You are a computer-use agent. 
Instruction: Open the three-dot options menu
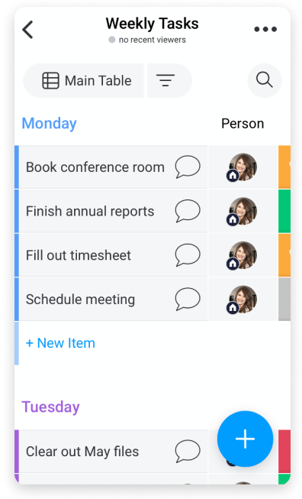tap(265, 29)
